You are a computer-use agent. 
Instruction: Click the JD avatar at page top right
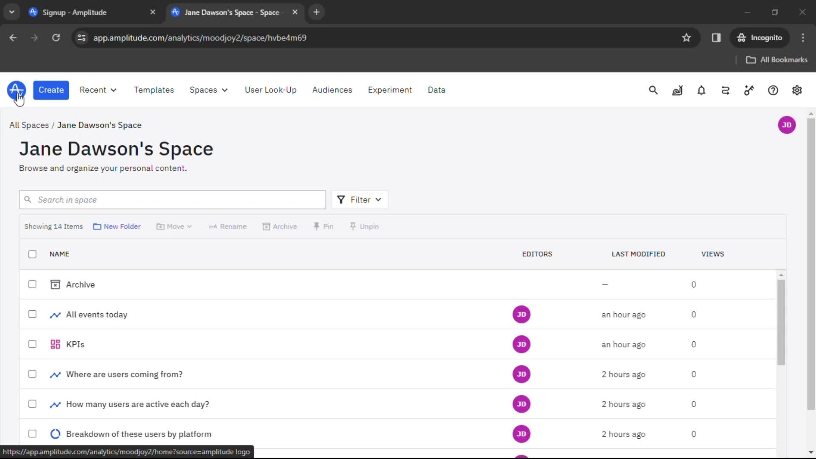(x=787, y=125)
